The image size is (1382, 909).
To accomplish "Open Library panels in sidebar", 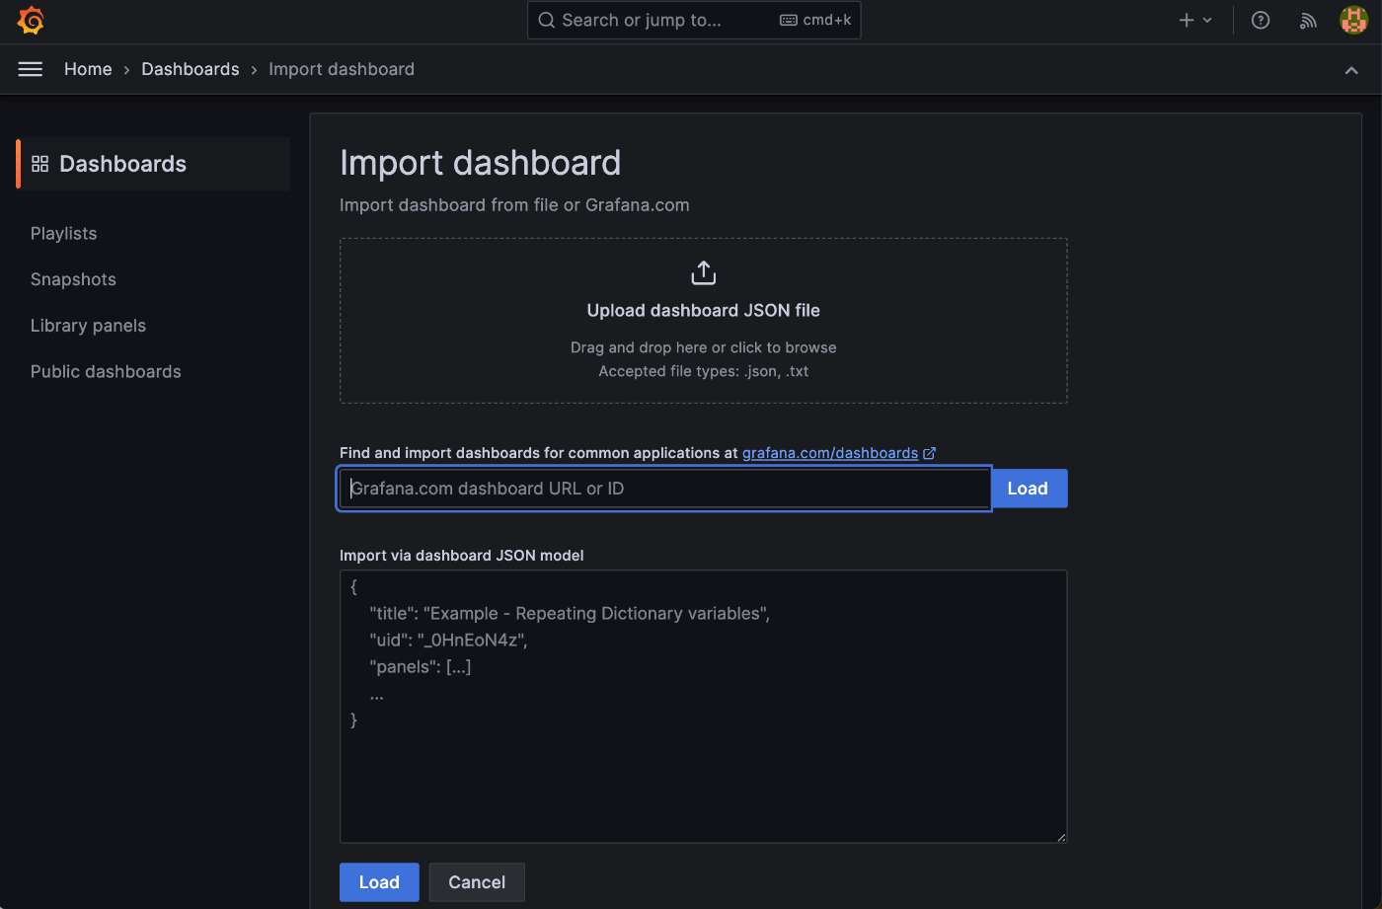I will [88, 326].
